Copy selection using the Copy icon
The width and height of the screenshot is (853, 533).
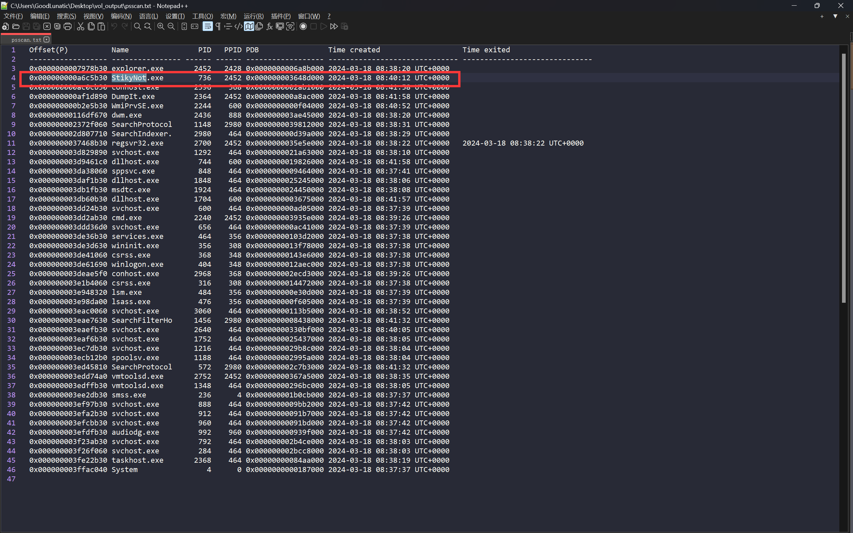pos(91,26)
